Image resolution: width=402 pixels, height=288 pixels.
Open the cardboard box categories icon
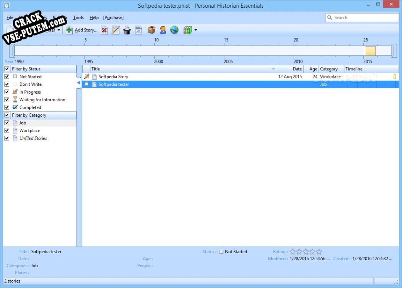pyautogui.click(x=152, y=30)
